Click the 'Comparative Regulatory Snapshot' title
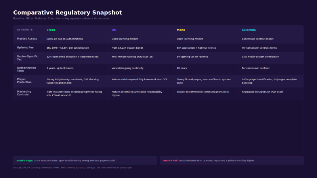317x178 pixels. click(x=67, y=13)
